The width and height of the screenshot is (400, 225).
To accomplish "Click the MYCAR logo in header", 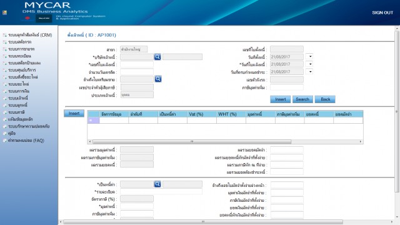I will tap(47, 5).
